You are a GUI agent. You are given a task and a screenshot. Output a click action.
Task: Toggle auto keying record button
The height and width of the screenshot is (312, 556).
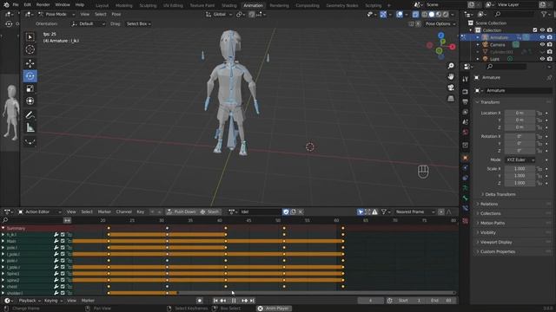point(200,301)
